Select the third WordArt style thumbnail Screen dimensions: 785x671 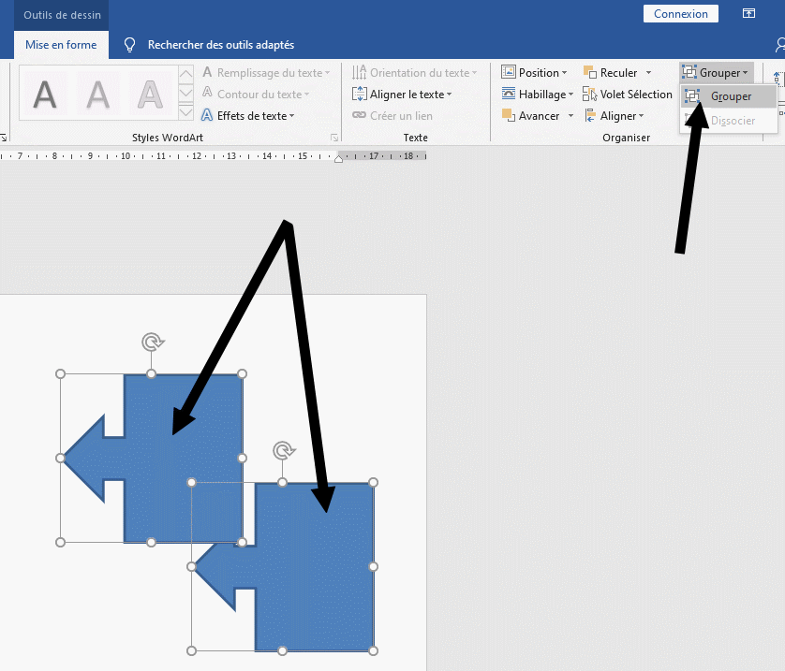(x=149, y=94)
